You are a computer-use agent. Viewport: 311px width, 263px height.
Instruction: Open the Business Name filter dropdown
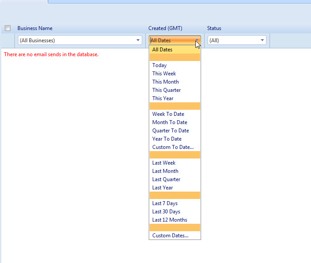pyautogui.click(x=138, y=40)
